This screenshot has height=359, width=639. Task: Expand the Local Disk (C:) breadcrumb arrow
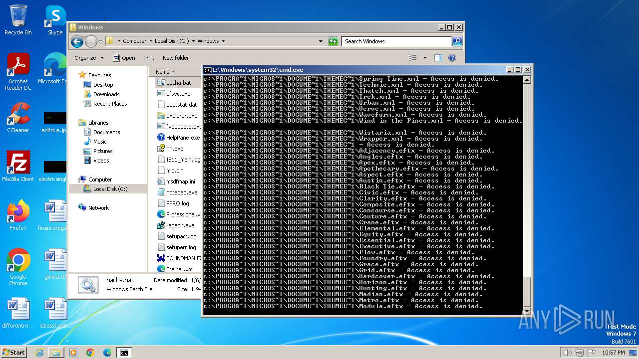[x=193, y=41]
